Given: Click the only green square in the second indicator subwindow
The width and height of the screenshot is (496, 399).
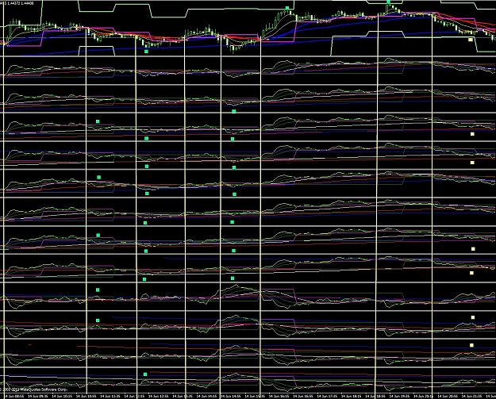Looking at the screenshot, I should coord(234,111).
